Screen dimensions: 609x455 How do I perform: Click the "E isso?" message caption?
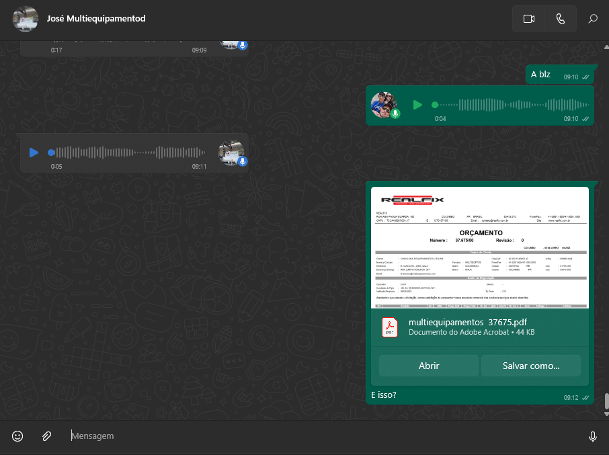(384, 395)
